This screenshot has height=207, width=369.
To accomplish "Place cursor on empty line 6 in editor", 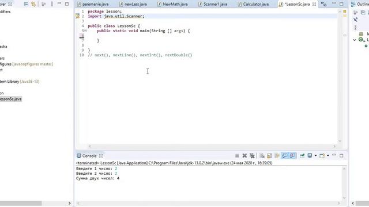I will point(212,36).
